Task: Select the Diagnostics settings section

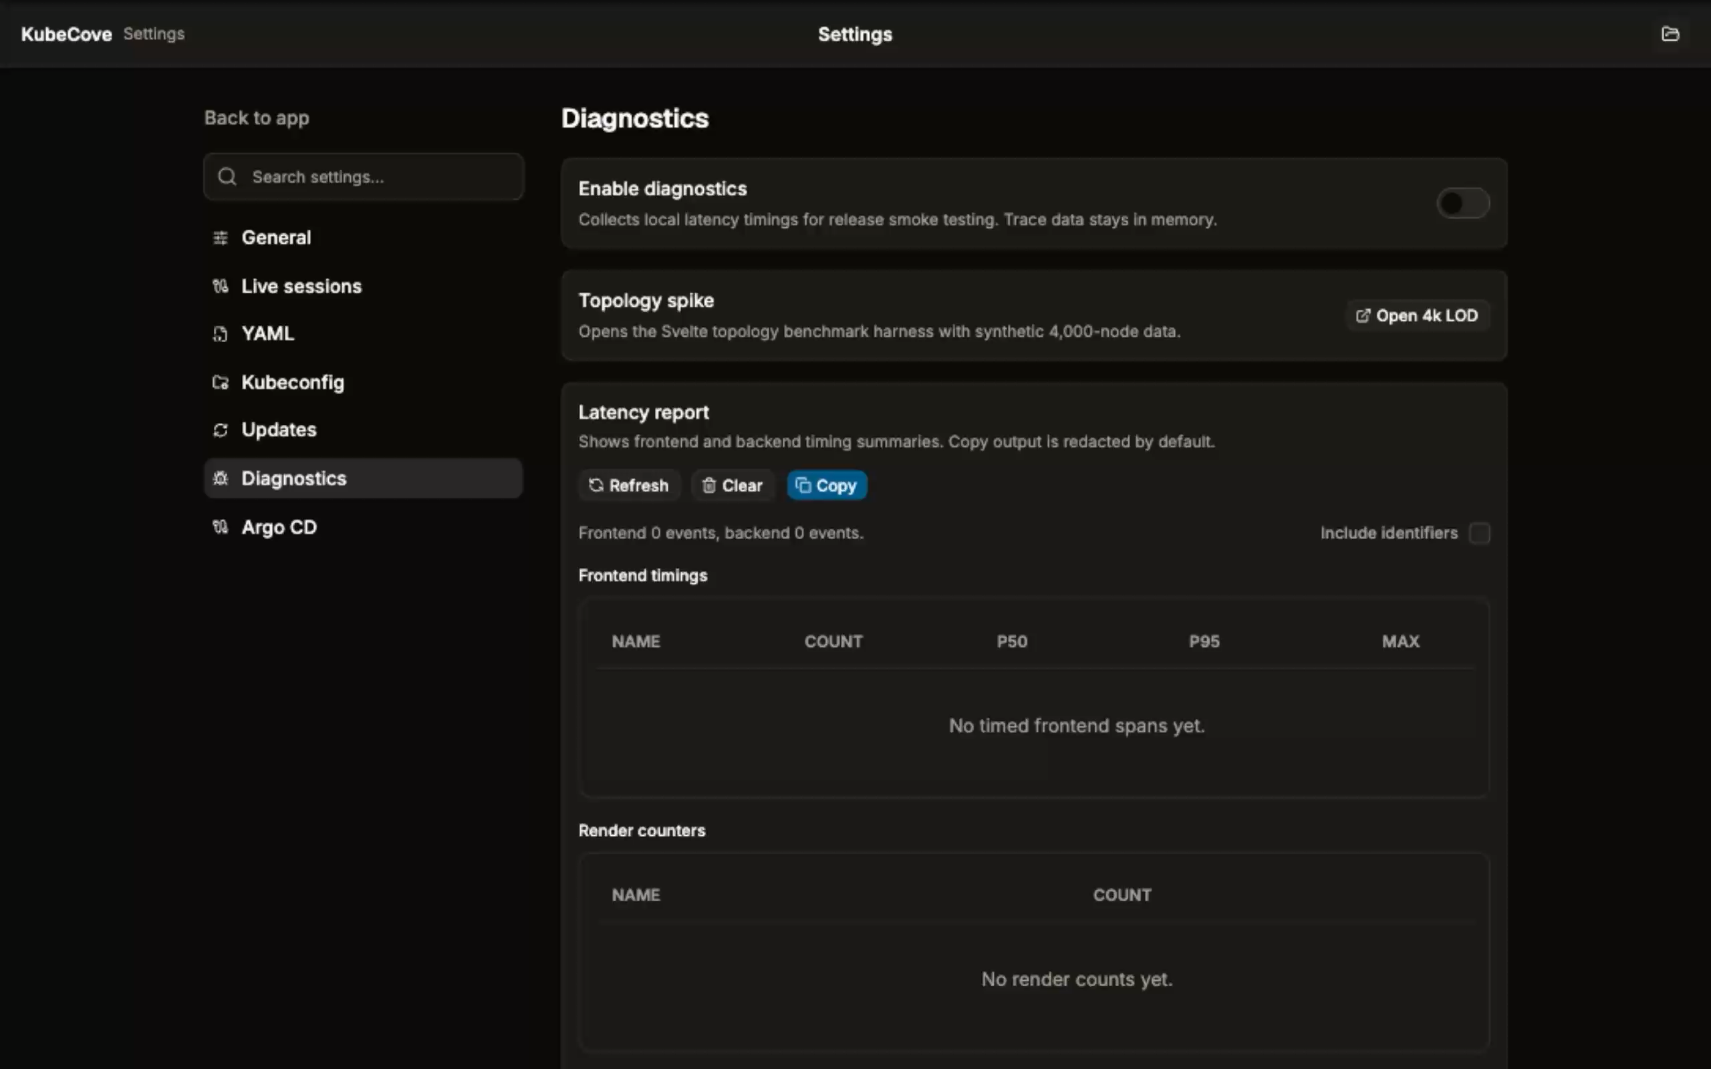Action: [364, 478]
